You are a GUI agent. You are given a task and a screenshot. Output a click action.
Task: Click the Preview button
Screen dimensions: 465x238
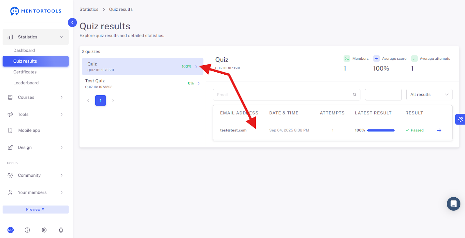tap(35, 210)
